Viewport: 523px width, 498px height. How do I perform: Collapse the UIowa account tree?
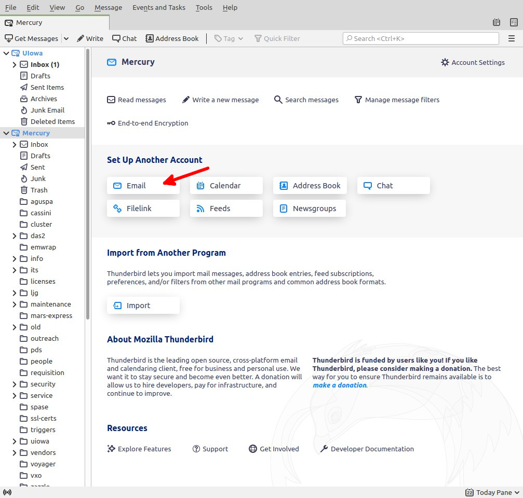[6, 53]
